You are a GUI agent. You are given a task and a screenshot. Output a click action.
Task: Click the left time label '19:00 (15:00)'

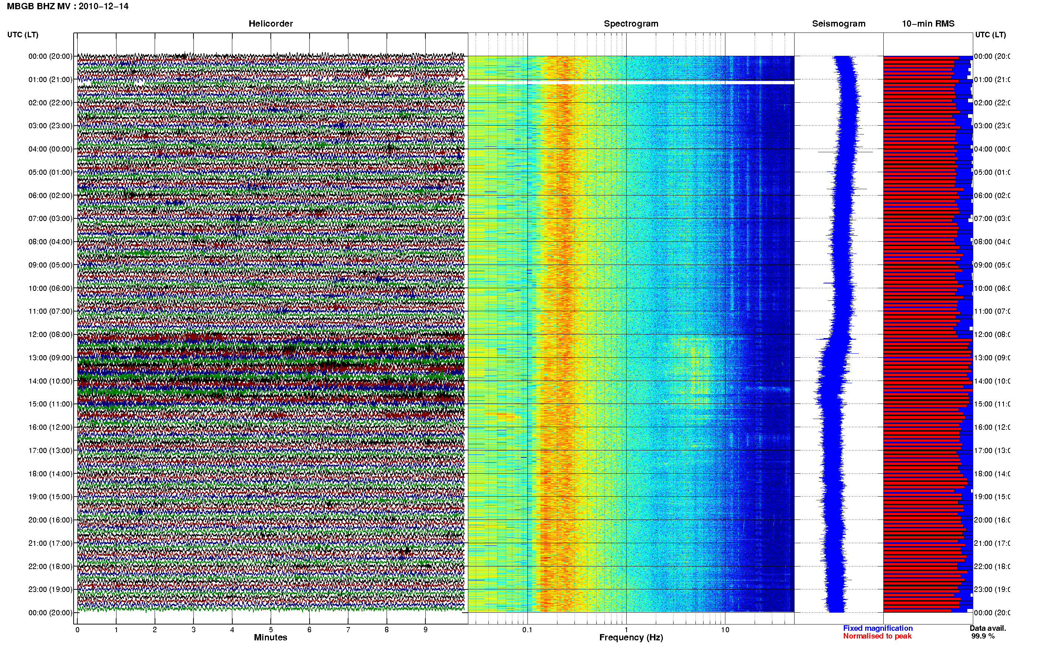click(50, 497)
